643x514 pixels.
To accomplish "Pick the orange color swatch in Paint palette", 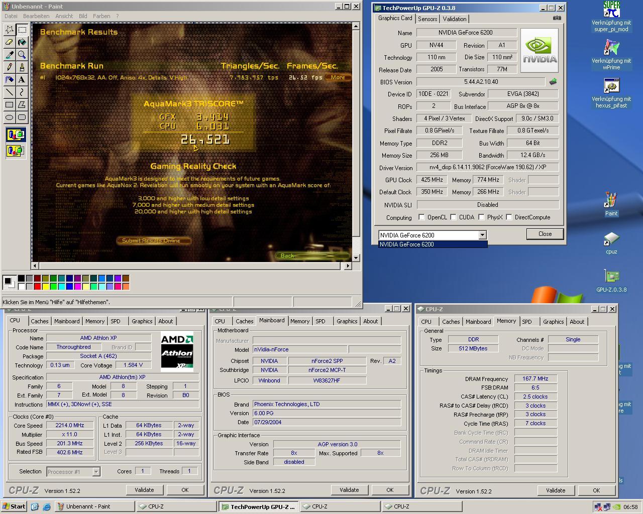I will [126, 287].
